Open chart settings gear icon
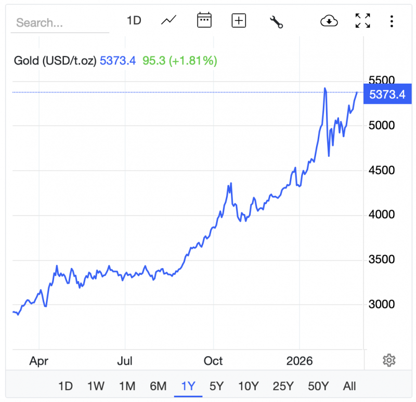Image resolution: width=416 pixels, height=402 pixels. point(389,360)
